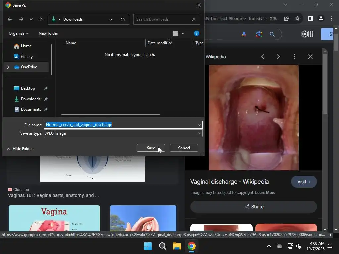Open preview panel more options
Viewport: 339px width, 254px height.
(294, 57)
